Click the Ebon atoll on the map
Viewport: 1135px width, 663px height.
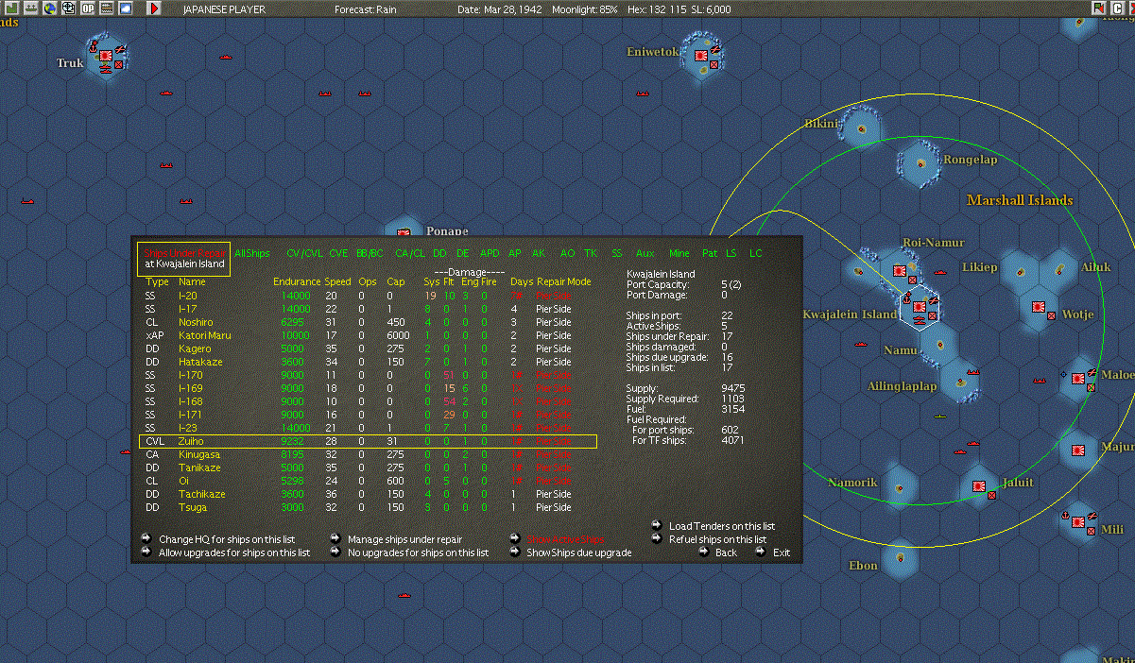coord(901,557)
